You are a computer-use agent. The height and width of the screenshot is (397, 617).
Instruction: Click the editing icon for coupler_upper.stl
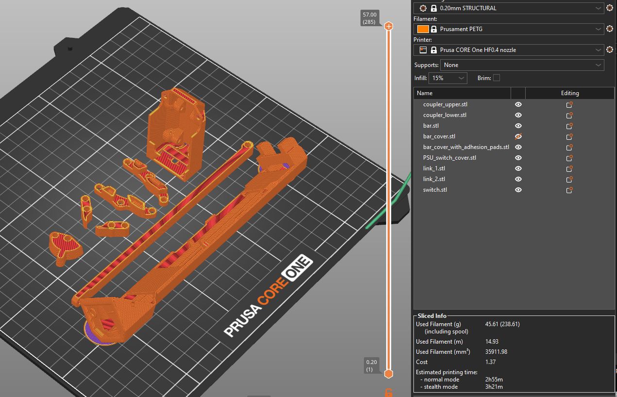[x=569, y=104]
